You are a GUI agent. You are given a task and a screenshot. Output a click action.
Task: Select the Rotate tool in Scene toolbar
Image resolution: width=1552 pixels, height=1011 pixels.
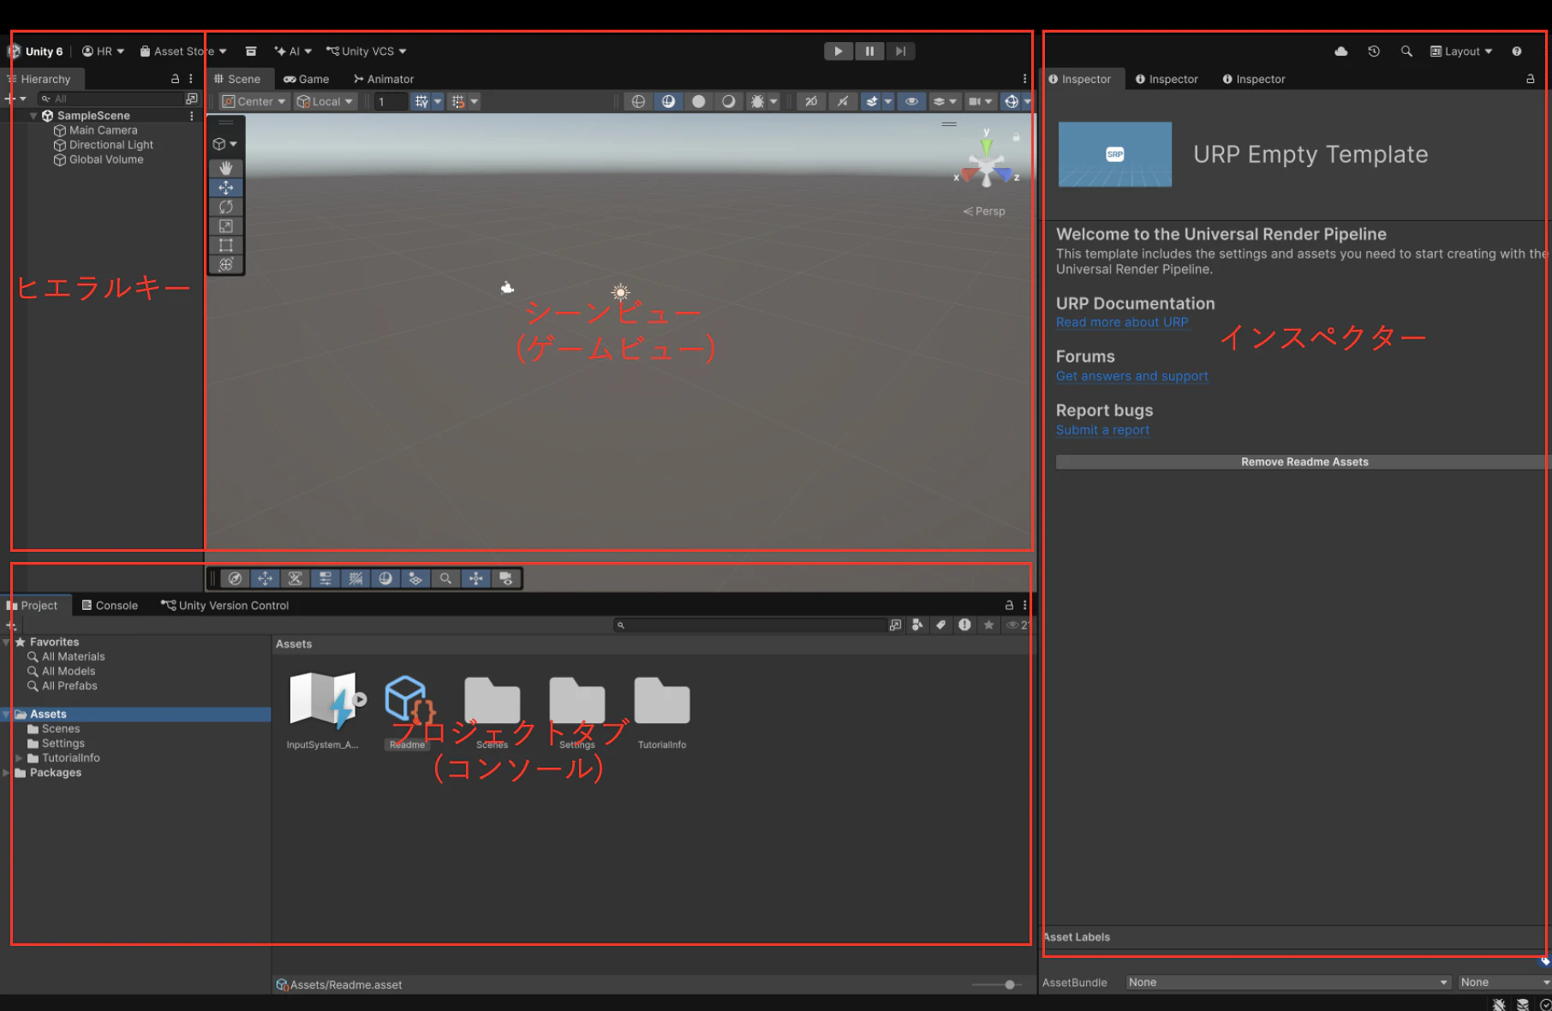pos(226,206)
